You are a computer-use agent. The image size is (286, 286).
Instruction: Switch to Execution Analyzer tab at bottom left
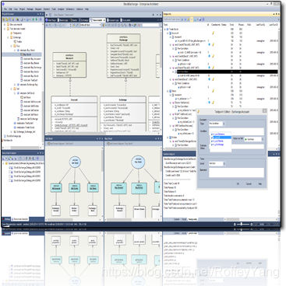(x=19, y=219)
